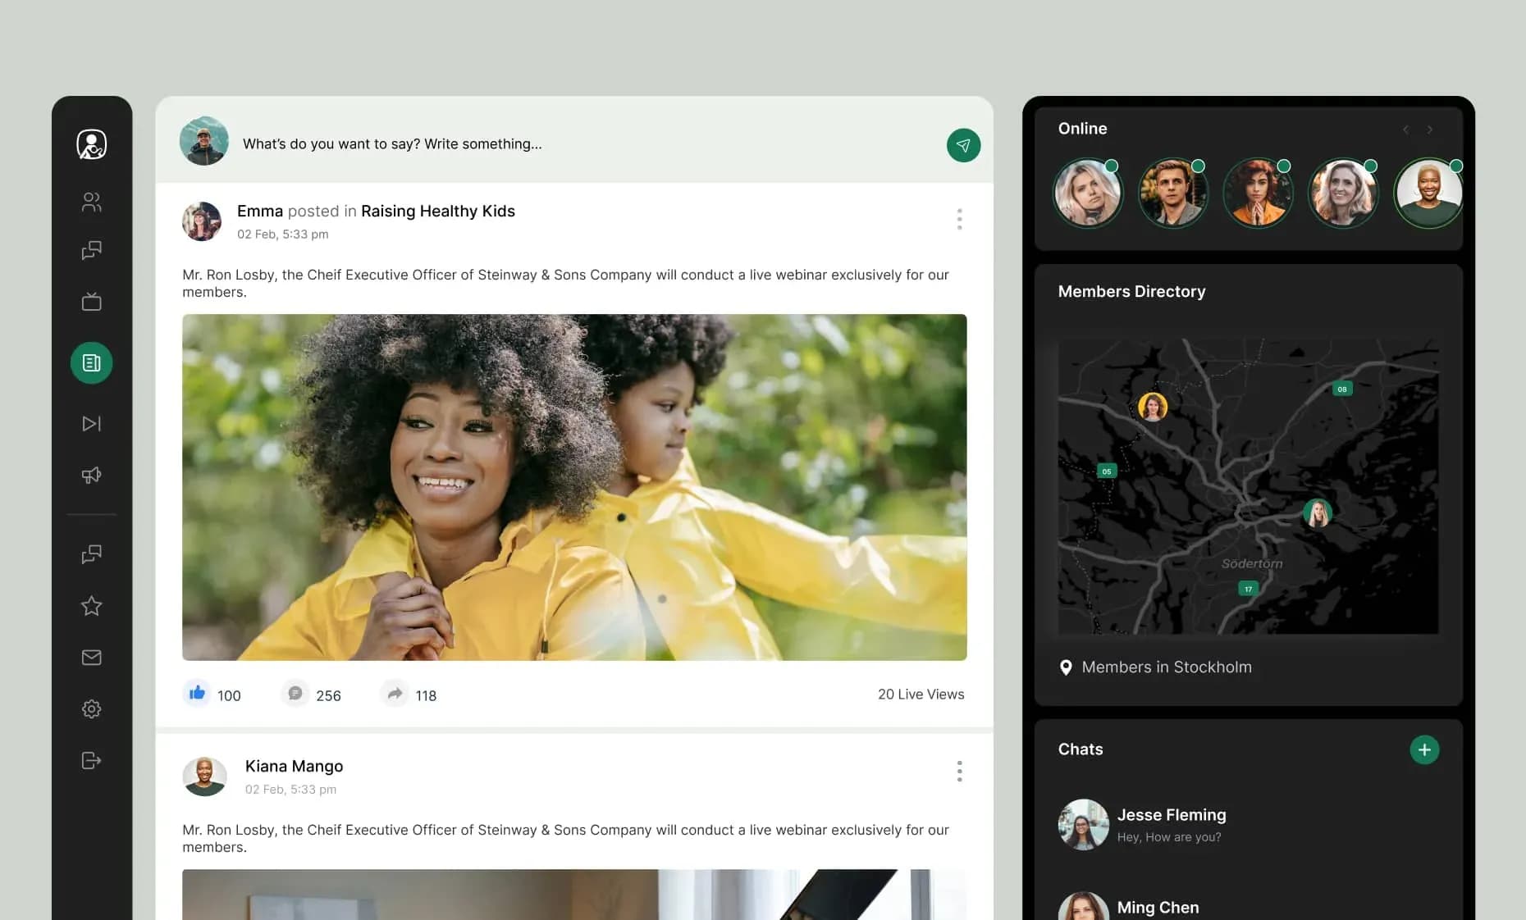
Task: Open the skip-forward media icon in sidebar
Action: (92, 423)
